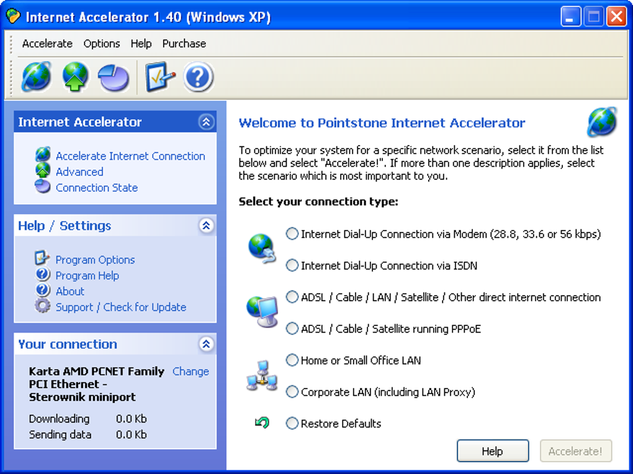
Task: Click pie icon beside Connection State link
Action: [42, 187]
